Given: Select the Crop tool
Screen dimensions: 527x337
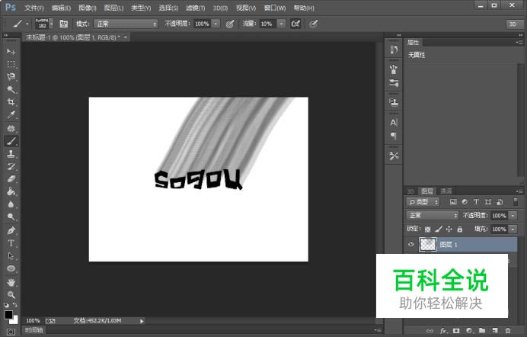Looking at the screenshot, I should click(x=11, y=102).
